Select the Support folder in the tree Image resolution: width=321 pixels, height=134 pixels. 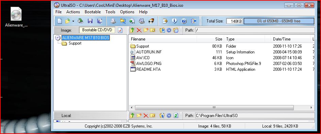point(75,43)
